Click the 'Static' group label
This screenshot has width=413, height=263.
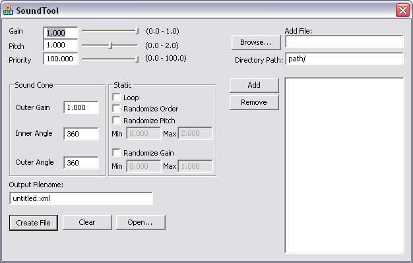(123, 85)
